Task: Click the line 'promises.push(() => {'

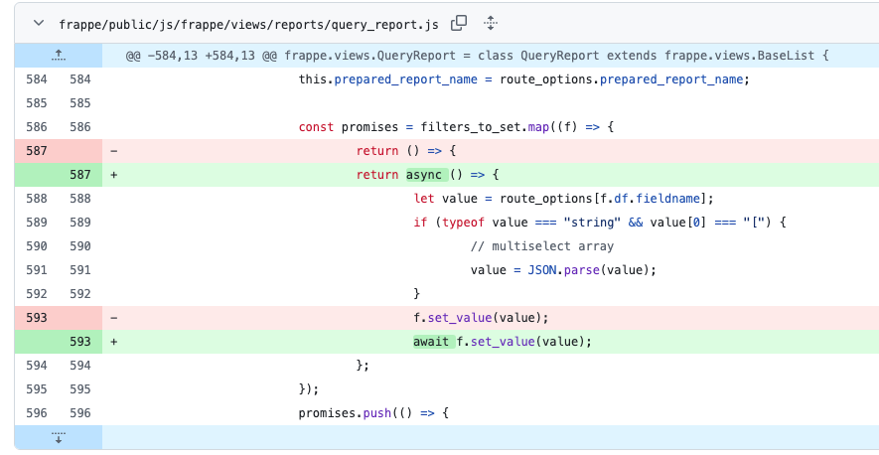Action: [x=373, y=413]
